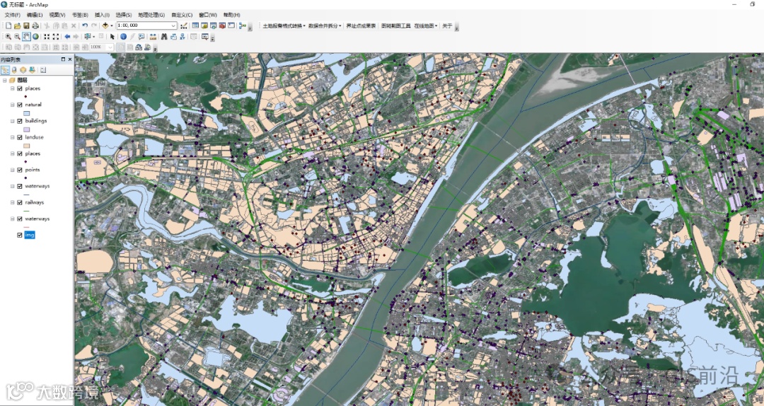Viewport: 764px width, 406px height.
Task: Open the 地理处理 menu
Action: (151, 15)
